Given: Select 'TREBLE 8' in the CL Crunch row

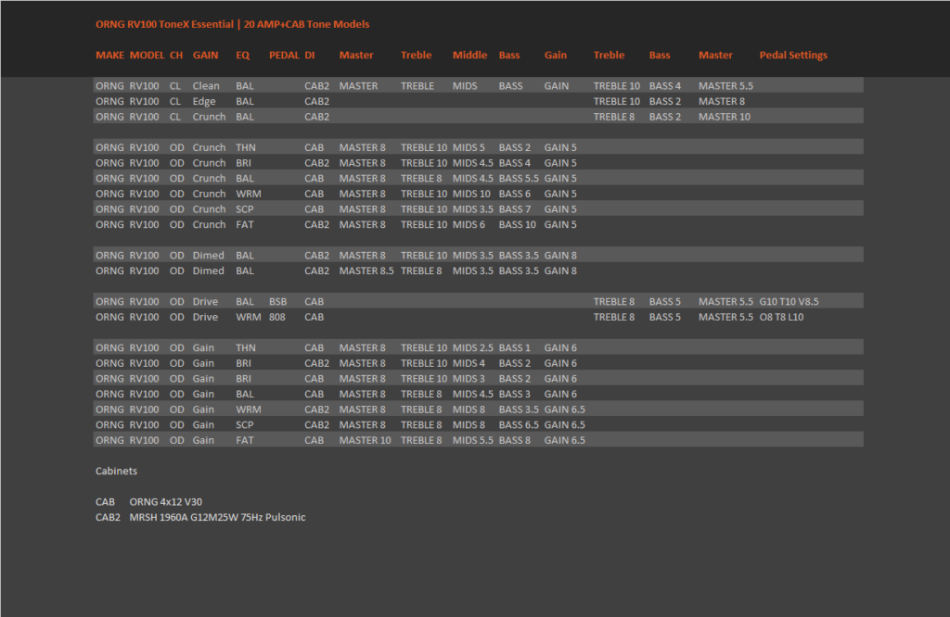Looking at the screenshot, I should [x=614, y=117].
